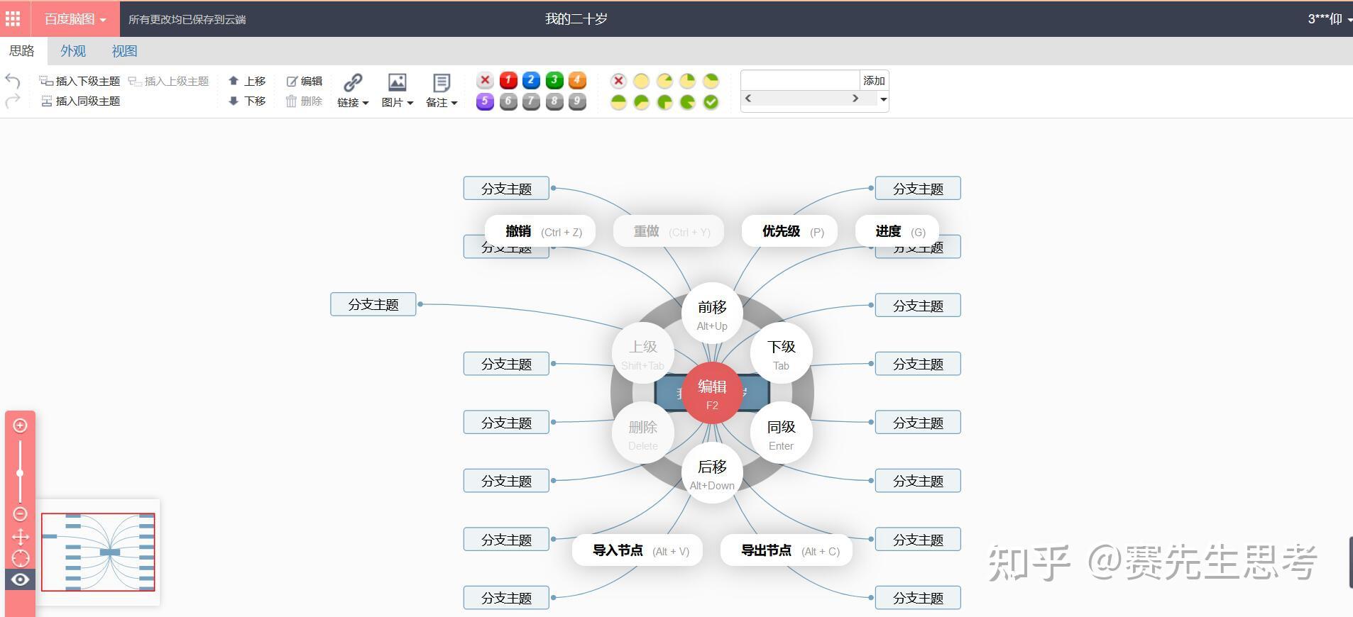Click the locate root node icon
The image size is (1353, 617).
20,558
